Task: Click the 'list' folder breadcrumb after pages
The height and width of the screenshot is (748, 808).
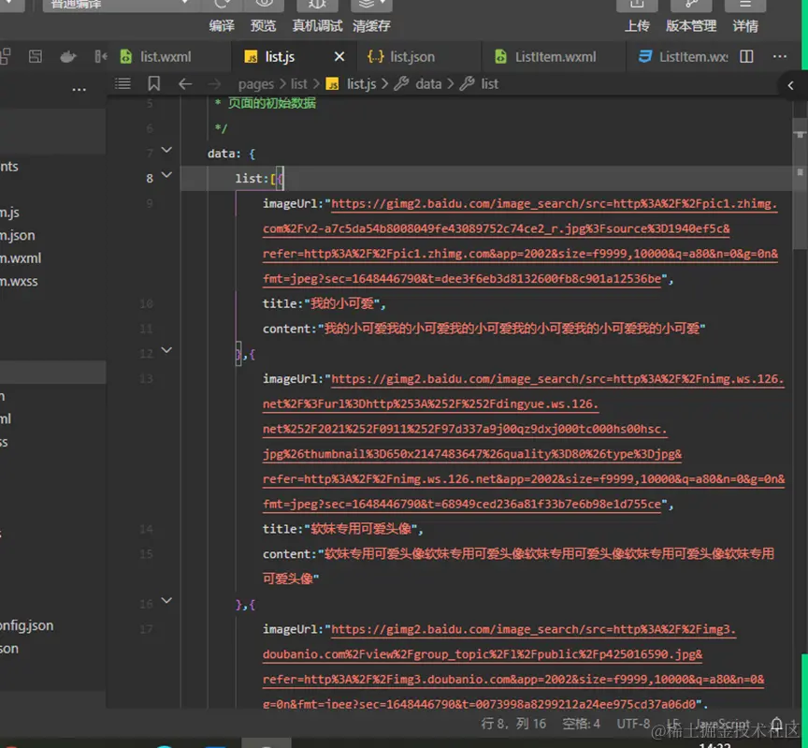Action: point(298,84)
